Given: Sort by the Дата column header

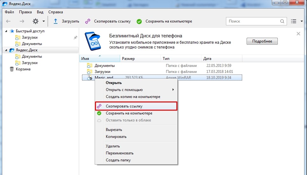Looking at the screenshot, I should click(222, 59).
